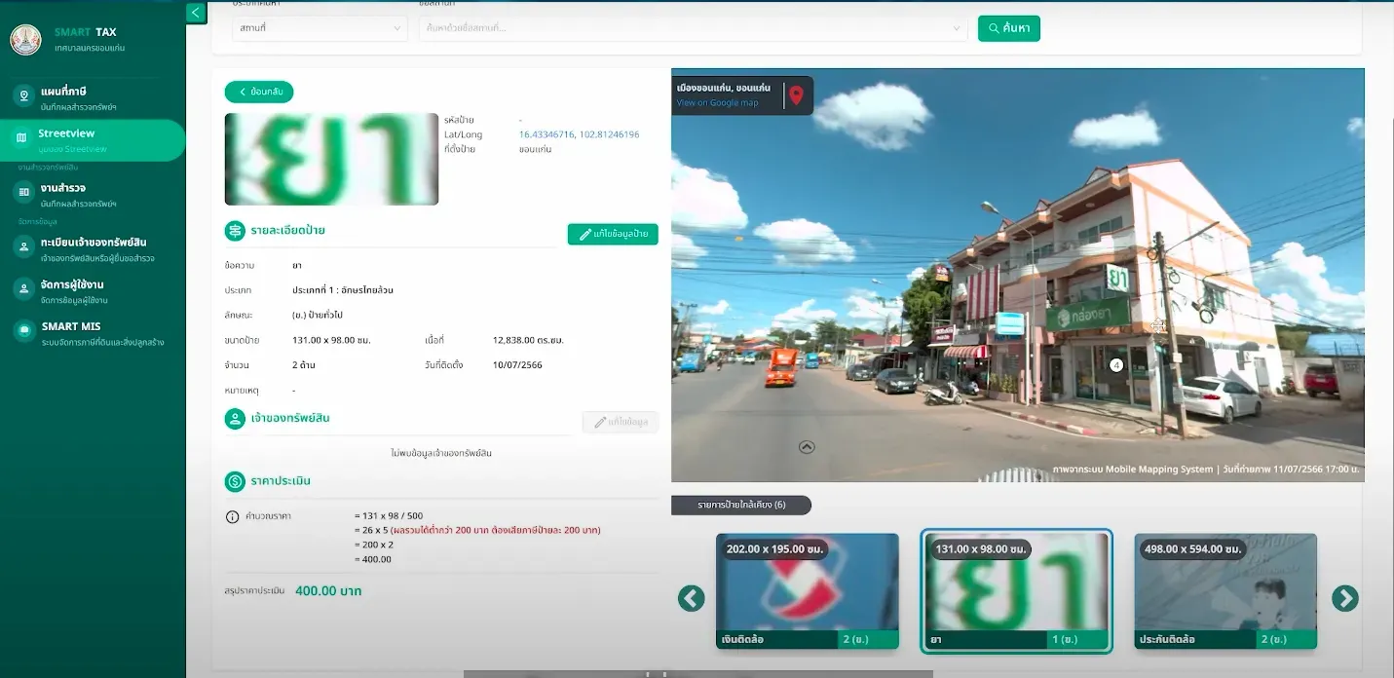Open the สถานที่ type dropdown
Viewport: 1394px width, 678px height.
pos(320,28)
